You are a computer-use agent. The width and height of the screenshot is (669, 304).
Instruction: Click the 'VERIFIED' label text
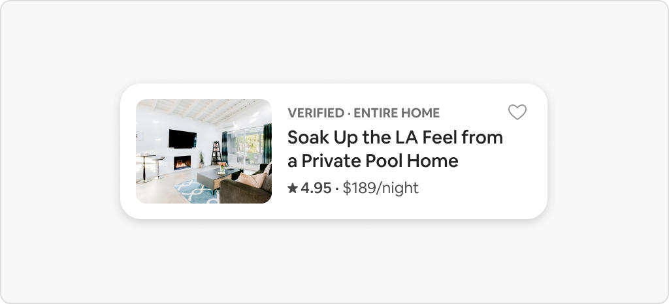(316, 113)
